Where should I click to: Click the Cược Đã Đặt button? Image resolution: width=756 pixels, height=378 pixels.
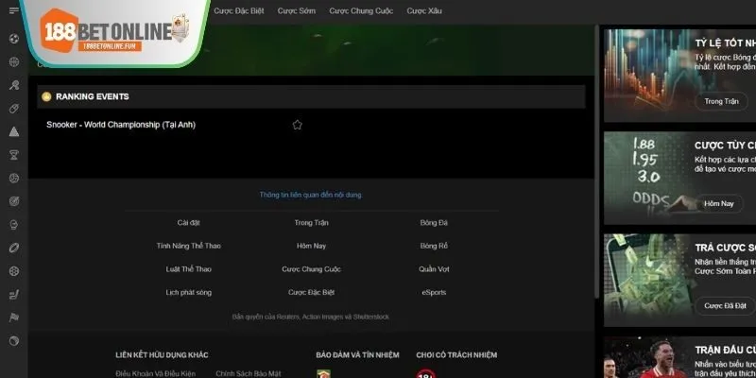tap(726, 306)
